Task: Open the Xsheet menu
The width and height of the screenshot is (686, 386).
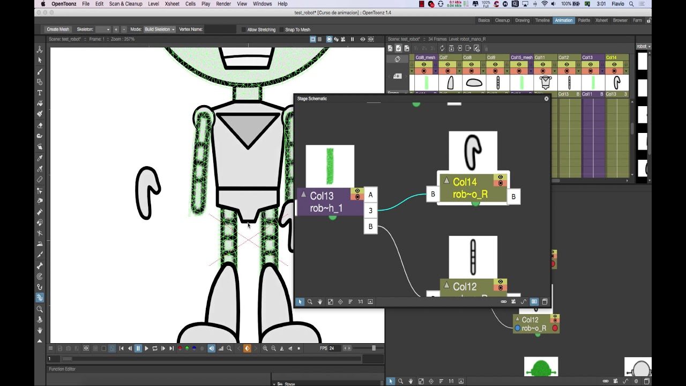Action: (x=172, y=4)
